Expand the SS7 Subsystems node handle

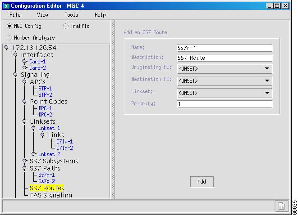coord(25,161)
